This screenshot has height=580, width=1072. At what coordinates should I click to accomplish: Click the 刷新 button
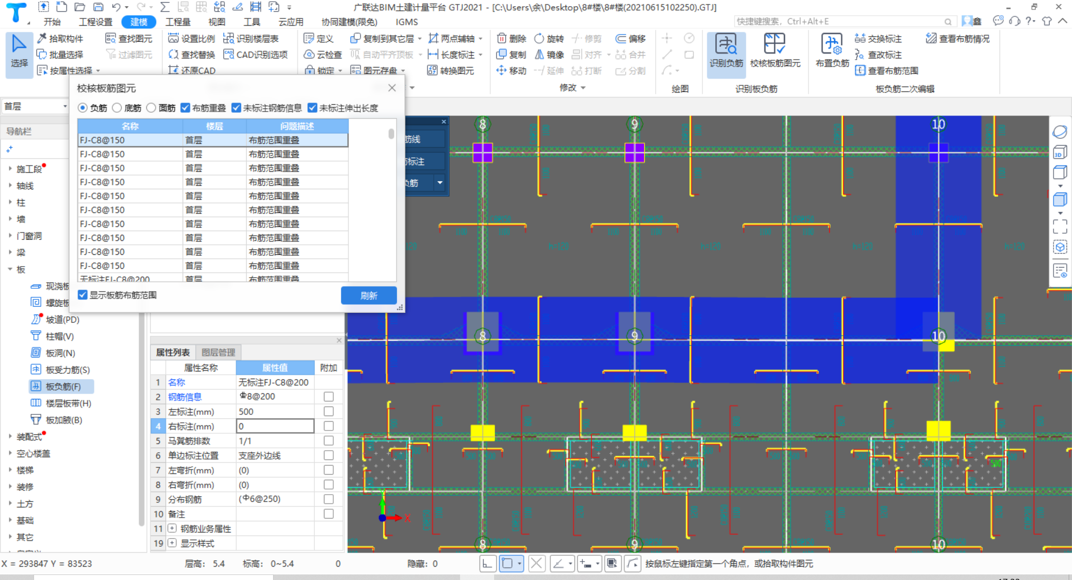click(368, 296)
